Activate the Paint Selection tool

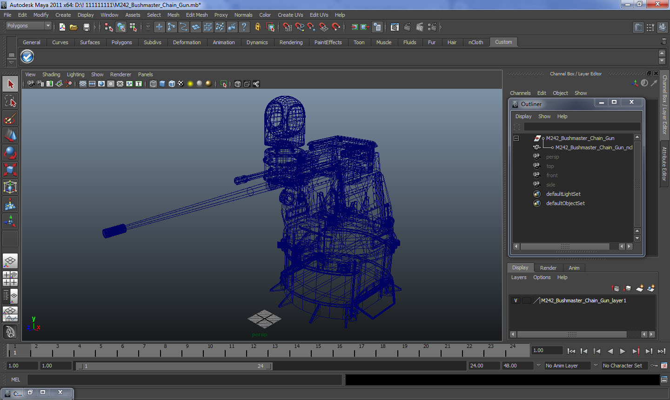10,119
